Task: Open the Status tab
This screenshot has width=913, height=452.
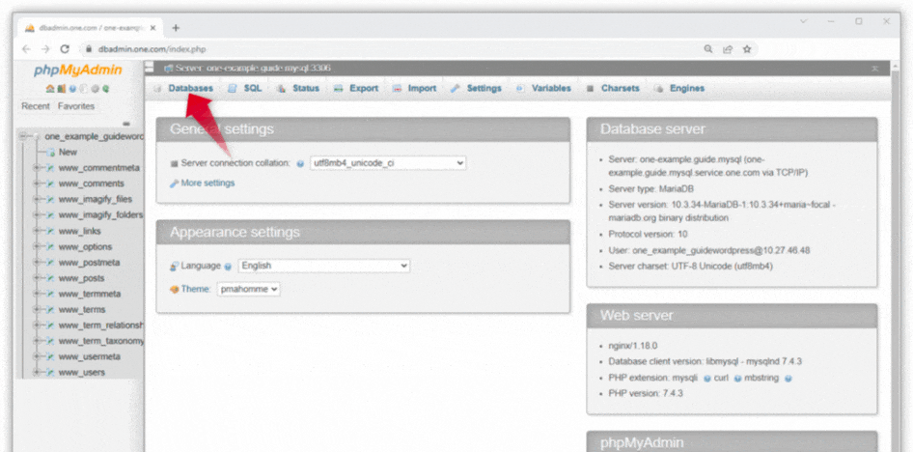Action: pyautogui.click(x=306, y=89)
